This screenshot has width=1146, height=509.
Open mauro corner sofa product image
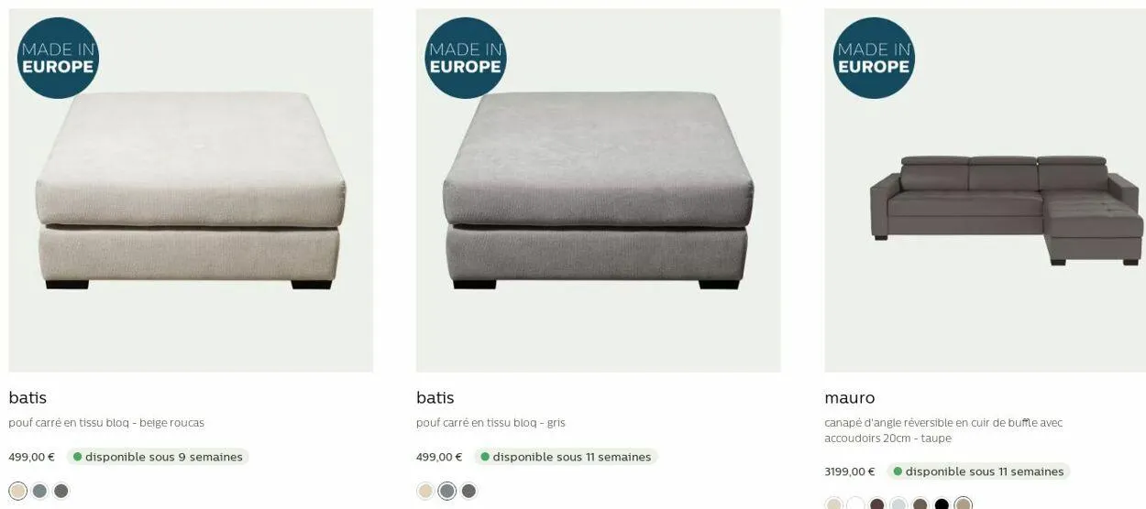click(x=985, y=190)
